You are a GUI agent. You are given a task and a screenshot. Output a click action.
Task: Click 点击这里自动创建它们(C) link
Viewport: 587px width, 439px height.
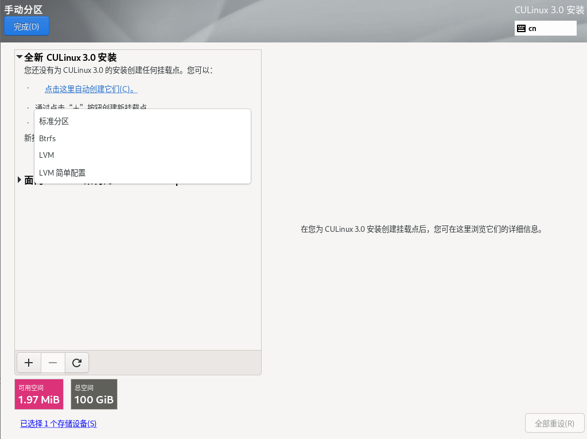(91, 89)
